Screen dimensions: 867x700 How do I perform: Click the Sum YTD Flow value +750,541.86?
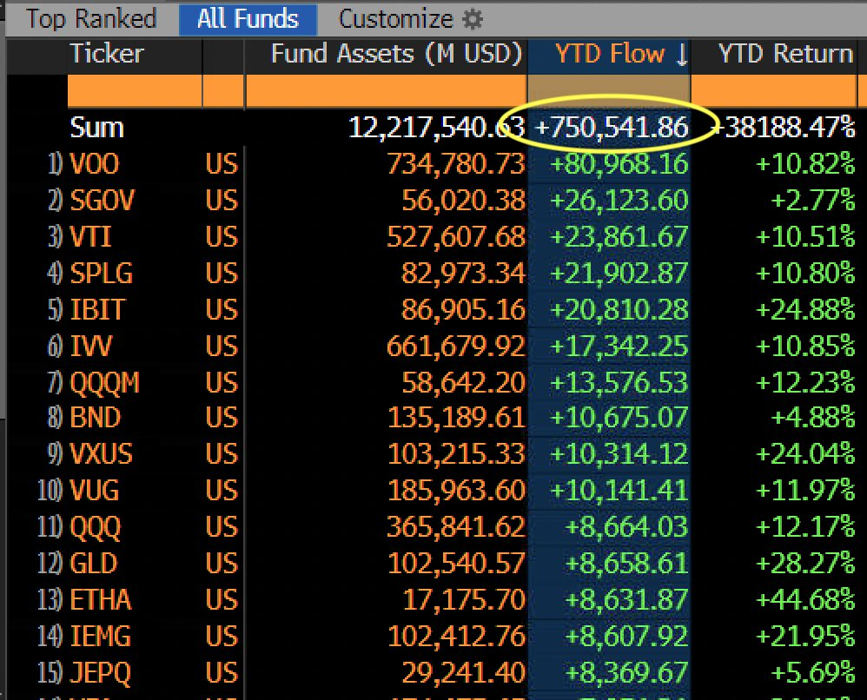[612, 127]
